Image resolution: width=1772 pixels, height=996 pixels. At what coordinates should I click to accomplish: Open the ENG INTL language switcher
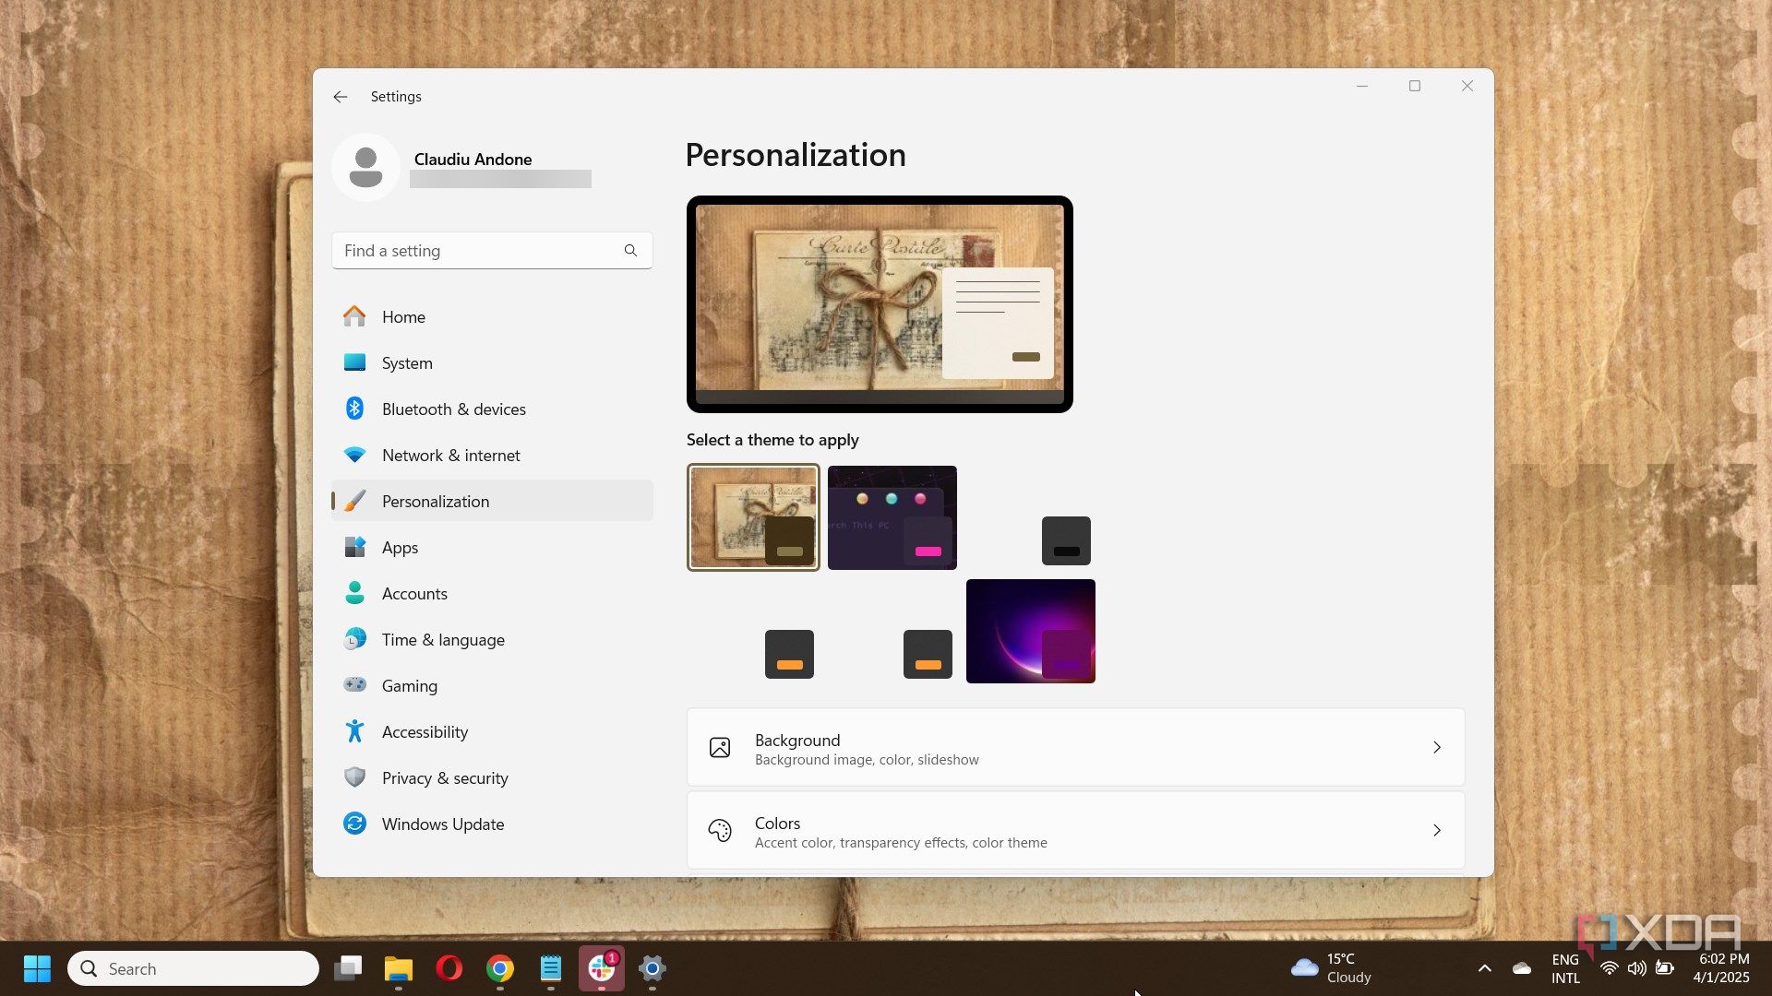click(x=1565, y=968)
